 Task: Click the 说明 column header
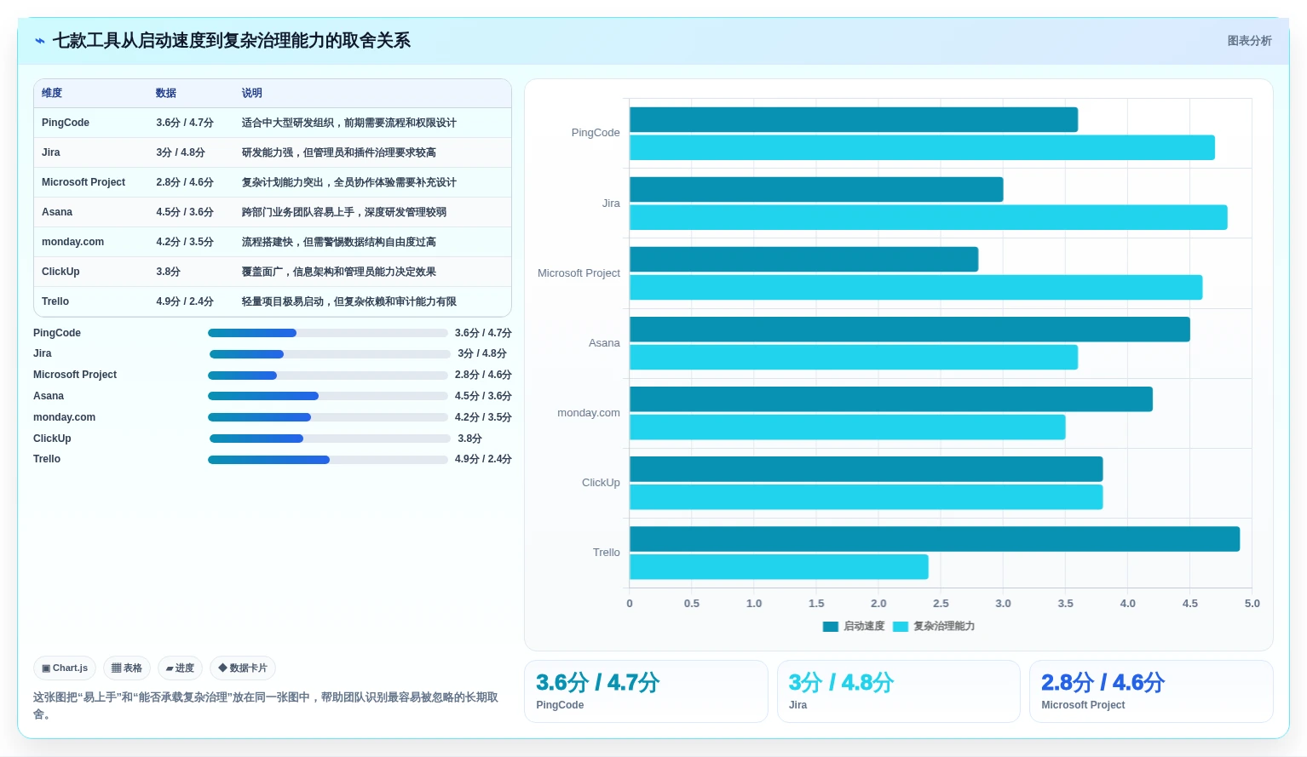252,93
